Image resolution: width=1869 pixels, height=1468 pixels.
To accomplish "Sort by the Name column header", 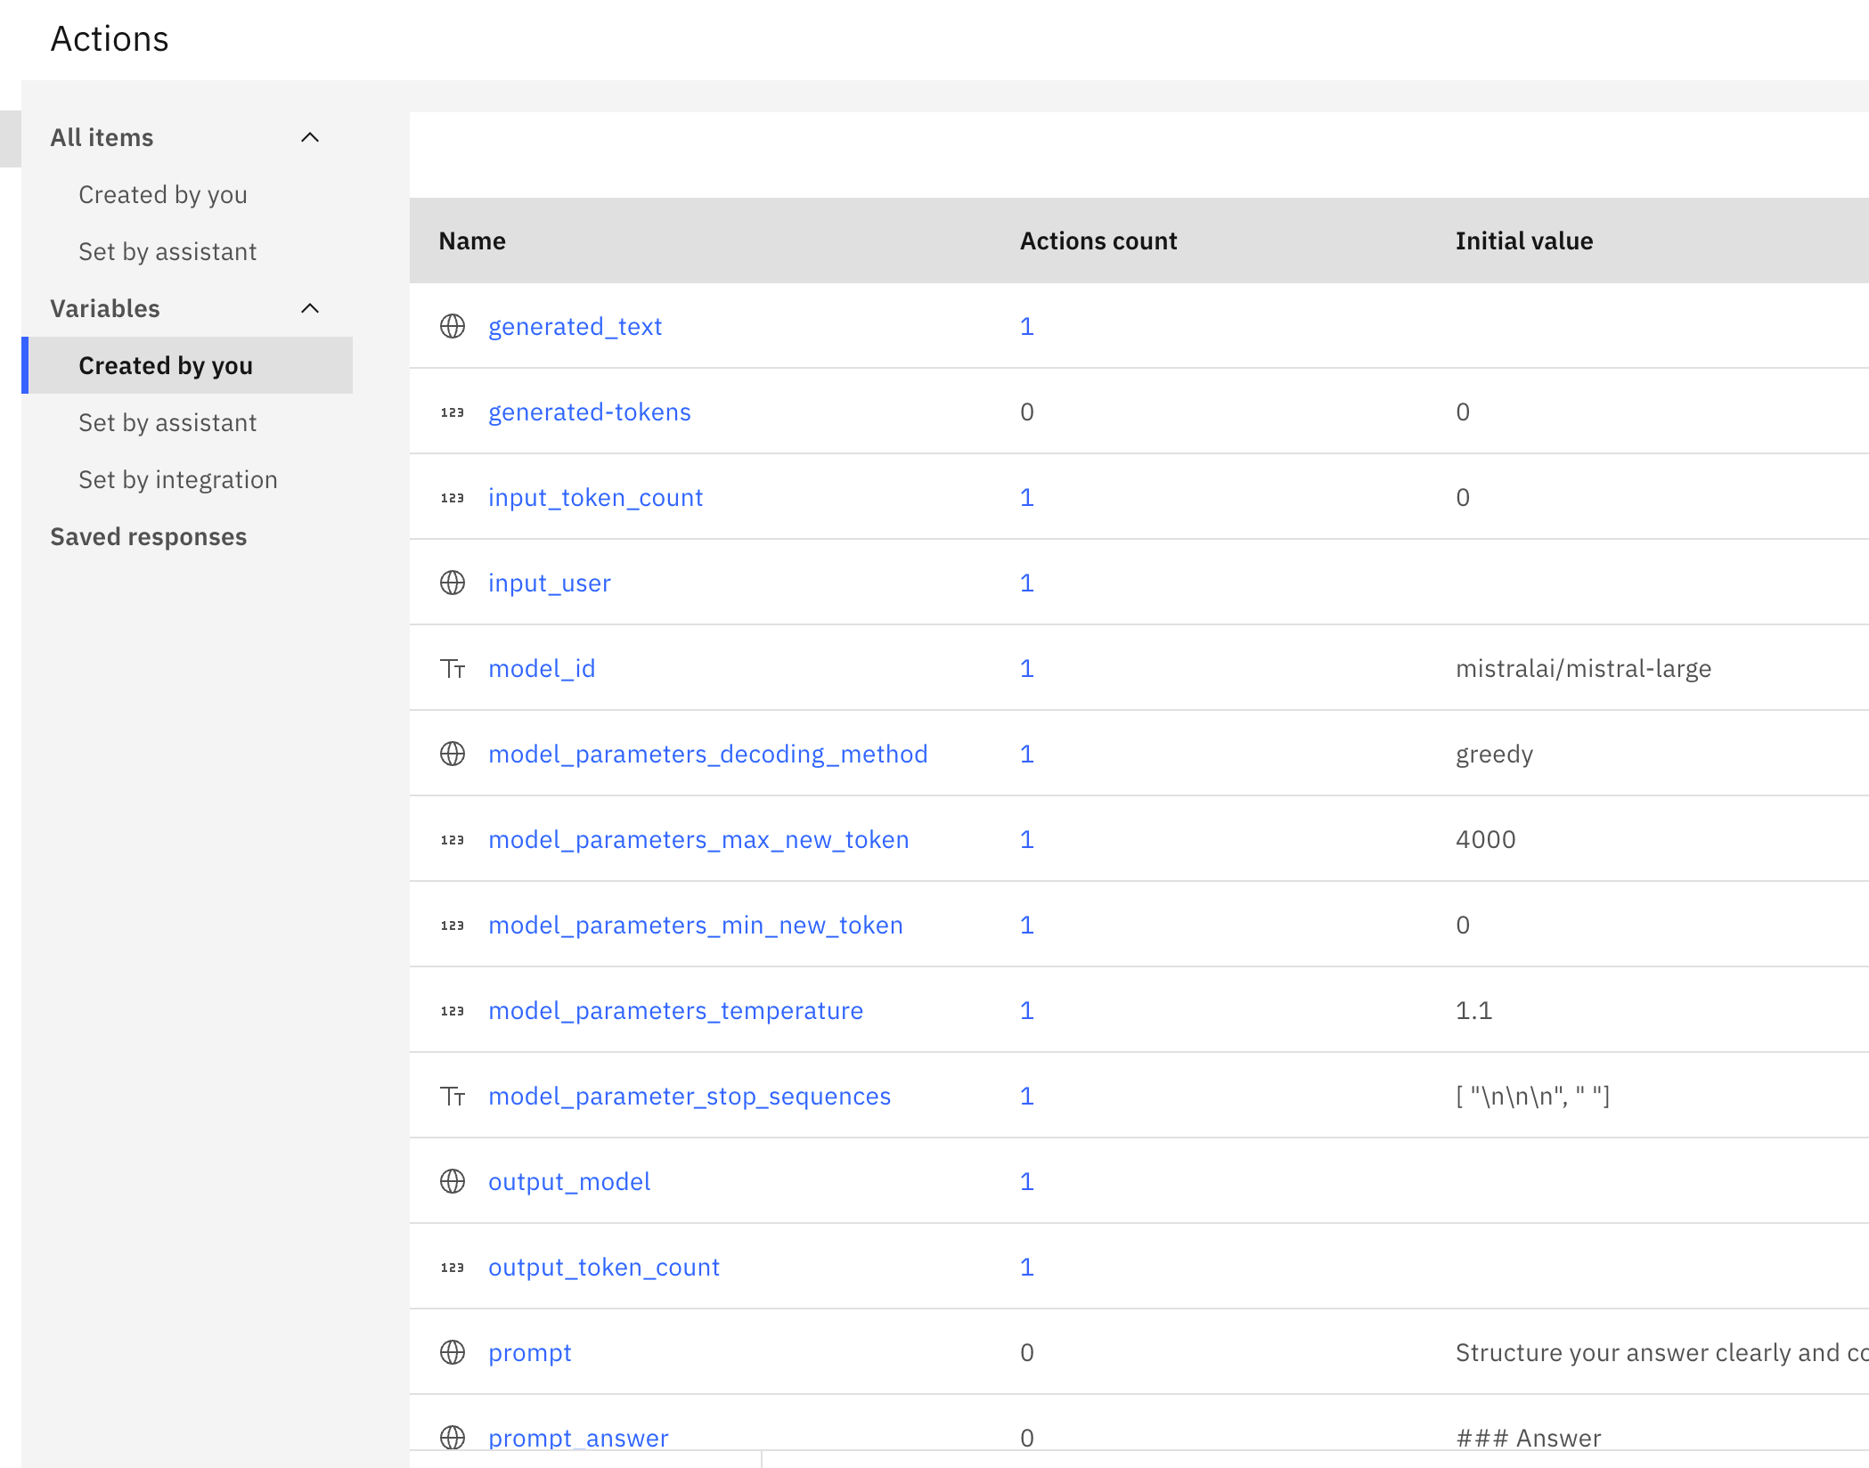I will click(472, 241).
